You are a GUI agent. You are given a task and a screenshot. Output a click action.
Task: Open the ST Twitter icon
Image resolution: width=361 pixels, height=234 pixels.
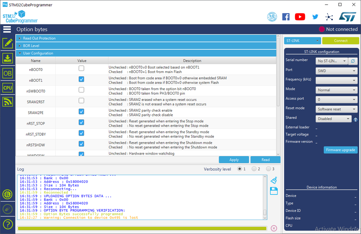coord(315,17)
